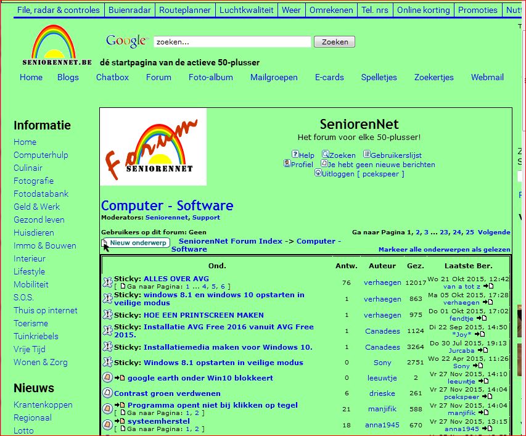Screen dimensions: 526x436
Task: Click the Zoeken magnifier icon in forum header
Action: pyautogui.click(x=325, y=155)
